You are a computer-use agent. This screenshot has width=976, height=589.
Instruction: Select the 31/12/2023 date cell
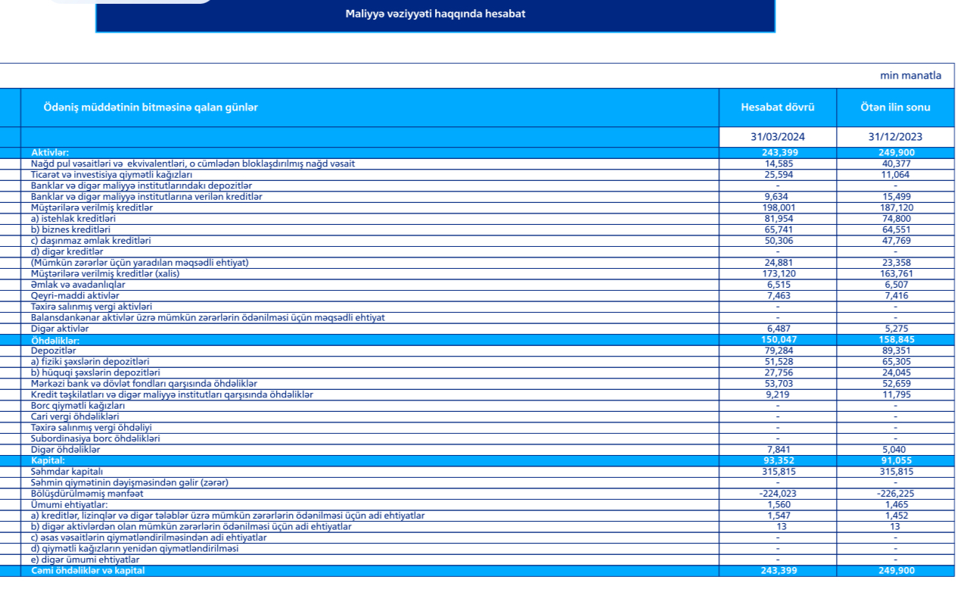click(895, 137)
